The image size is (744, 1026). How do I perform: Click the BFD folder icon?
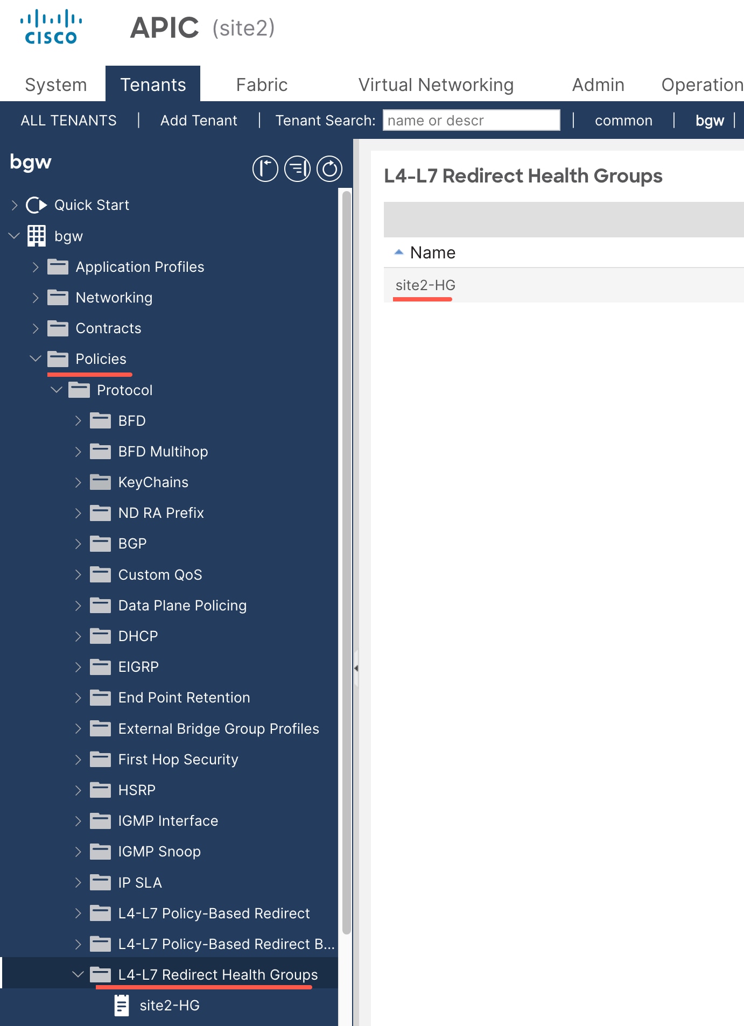pyautogui.click(x=100, y=421)
